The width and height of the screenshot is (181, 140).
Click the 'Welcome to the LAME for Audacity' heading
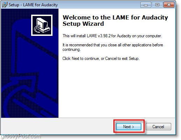coord(115,17)
